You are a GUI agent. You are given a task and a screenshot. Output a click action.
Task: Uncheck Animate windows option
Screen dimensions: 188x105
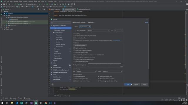click(74, 76)
